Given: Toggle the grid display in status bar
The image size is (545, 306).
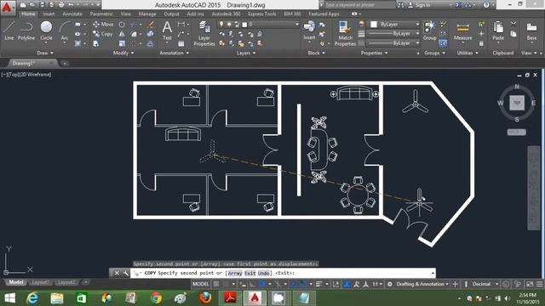Looking at the screenshot, I should point(216,284).
